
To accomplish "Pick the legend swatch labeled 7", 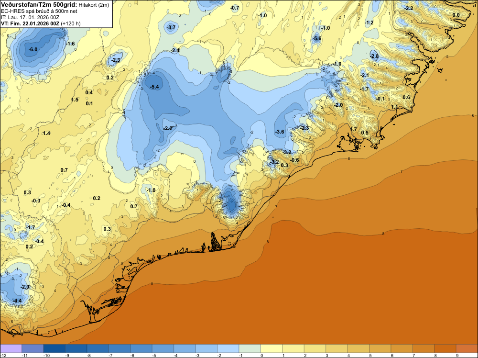I will pos(424,348).
